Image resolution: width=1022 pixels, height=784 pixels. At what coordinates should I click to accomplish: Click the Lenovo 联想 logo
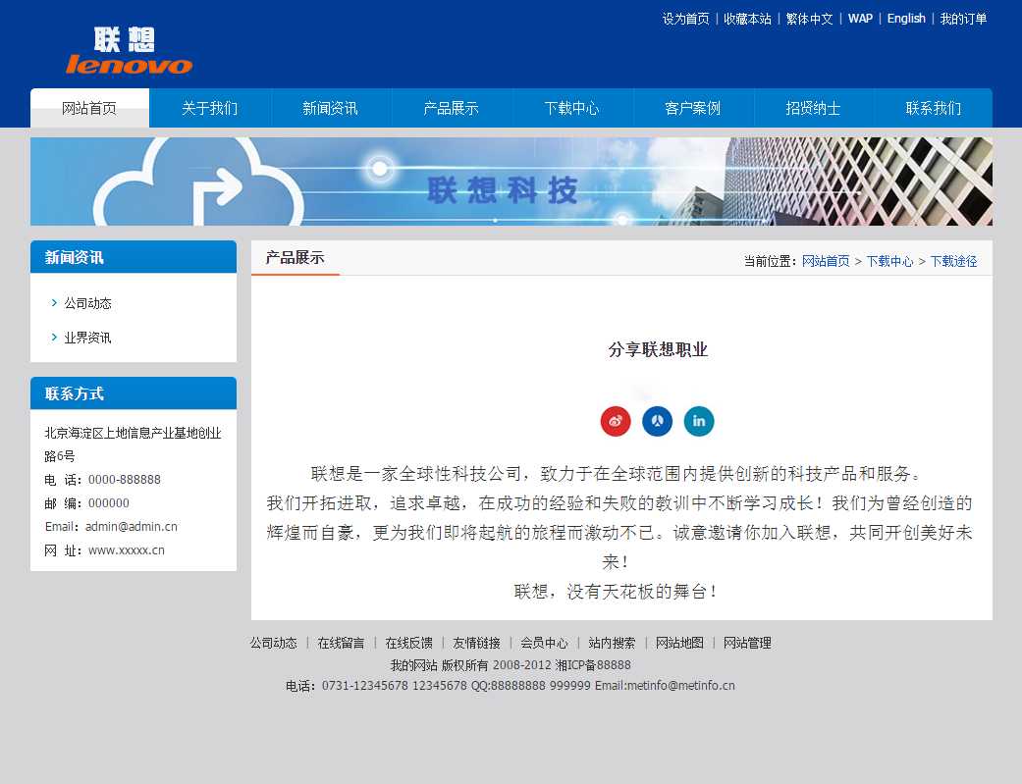click(129, 51)
